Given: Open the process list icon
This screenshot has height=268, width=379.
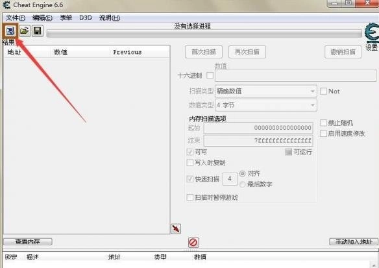Looking at the screenshot, I should click(x=10, y=31).
